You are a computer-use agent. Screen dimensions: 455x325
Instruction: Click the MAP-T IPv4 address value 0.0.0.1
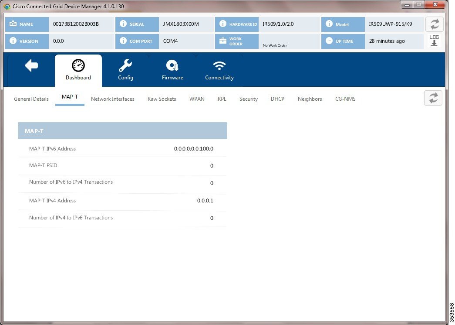205,201
